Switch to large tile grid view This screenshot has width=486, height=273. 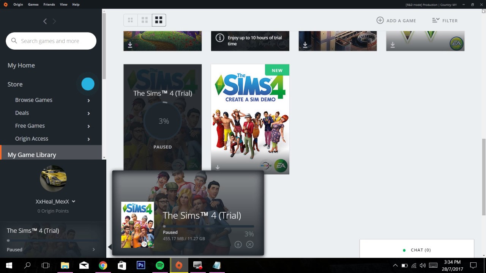pos(159,20)
